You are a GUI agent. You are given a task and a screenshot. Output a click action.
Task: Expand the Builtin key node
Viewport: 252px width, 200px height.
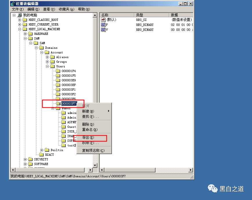click(42, 150)
